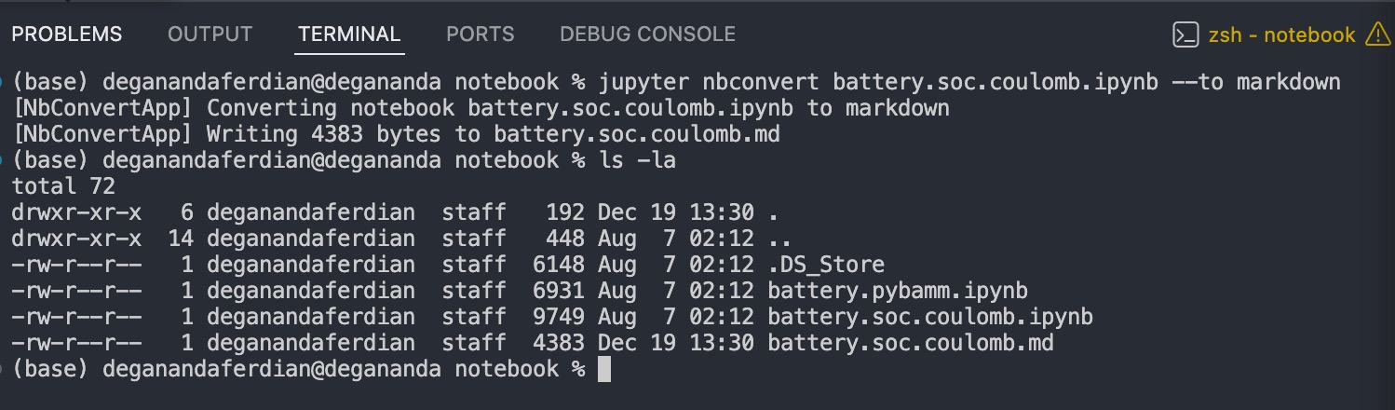The height and width of the screenshot is (410, 1395).
Task: Click battery.soc.coulomb.ipynb in the nbconvert command
Action: tap(995, 82)
